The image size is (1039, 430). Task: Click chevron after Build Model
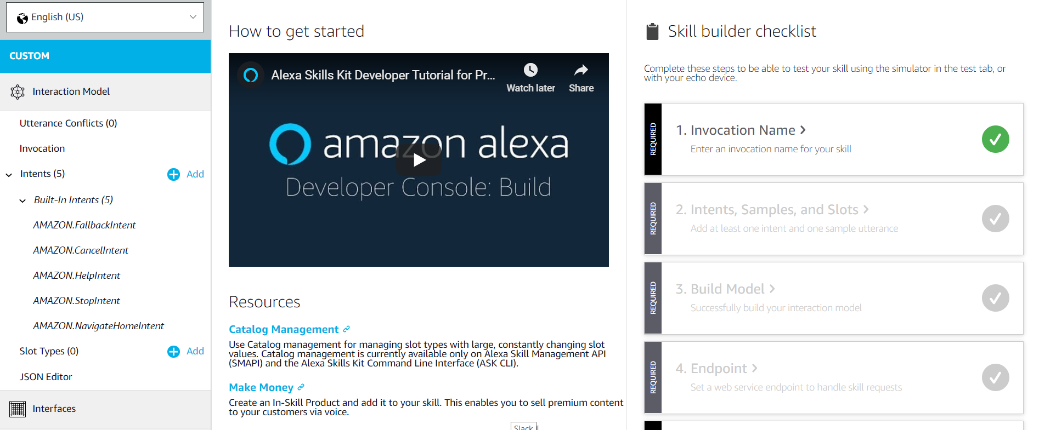772,289
